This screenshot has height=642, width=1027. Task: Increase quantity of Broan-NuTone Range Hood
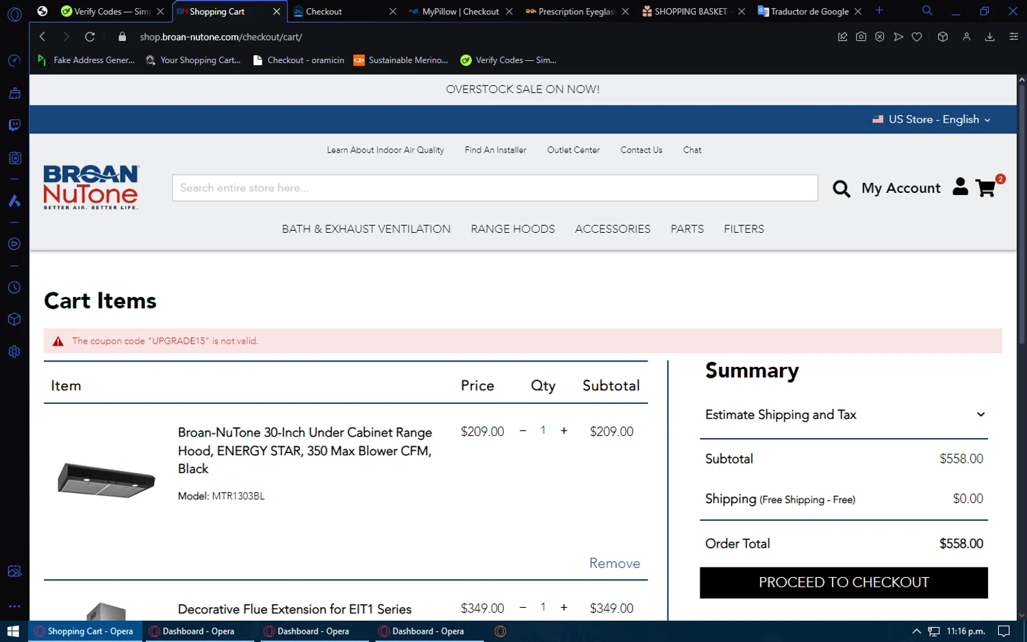coord(564,431)
